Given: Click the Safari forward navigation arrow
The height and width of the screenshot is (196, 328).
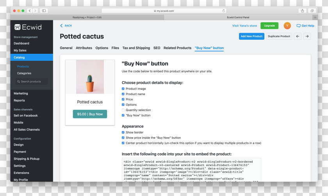Looking at the screenshot, I should coord(35,11).
